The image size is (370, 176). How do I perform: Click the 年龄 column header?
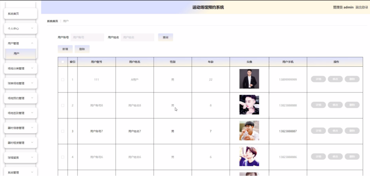211,62
